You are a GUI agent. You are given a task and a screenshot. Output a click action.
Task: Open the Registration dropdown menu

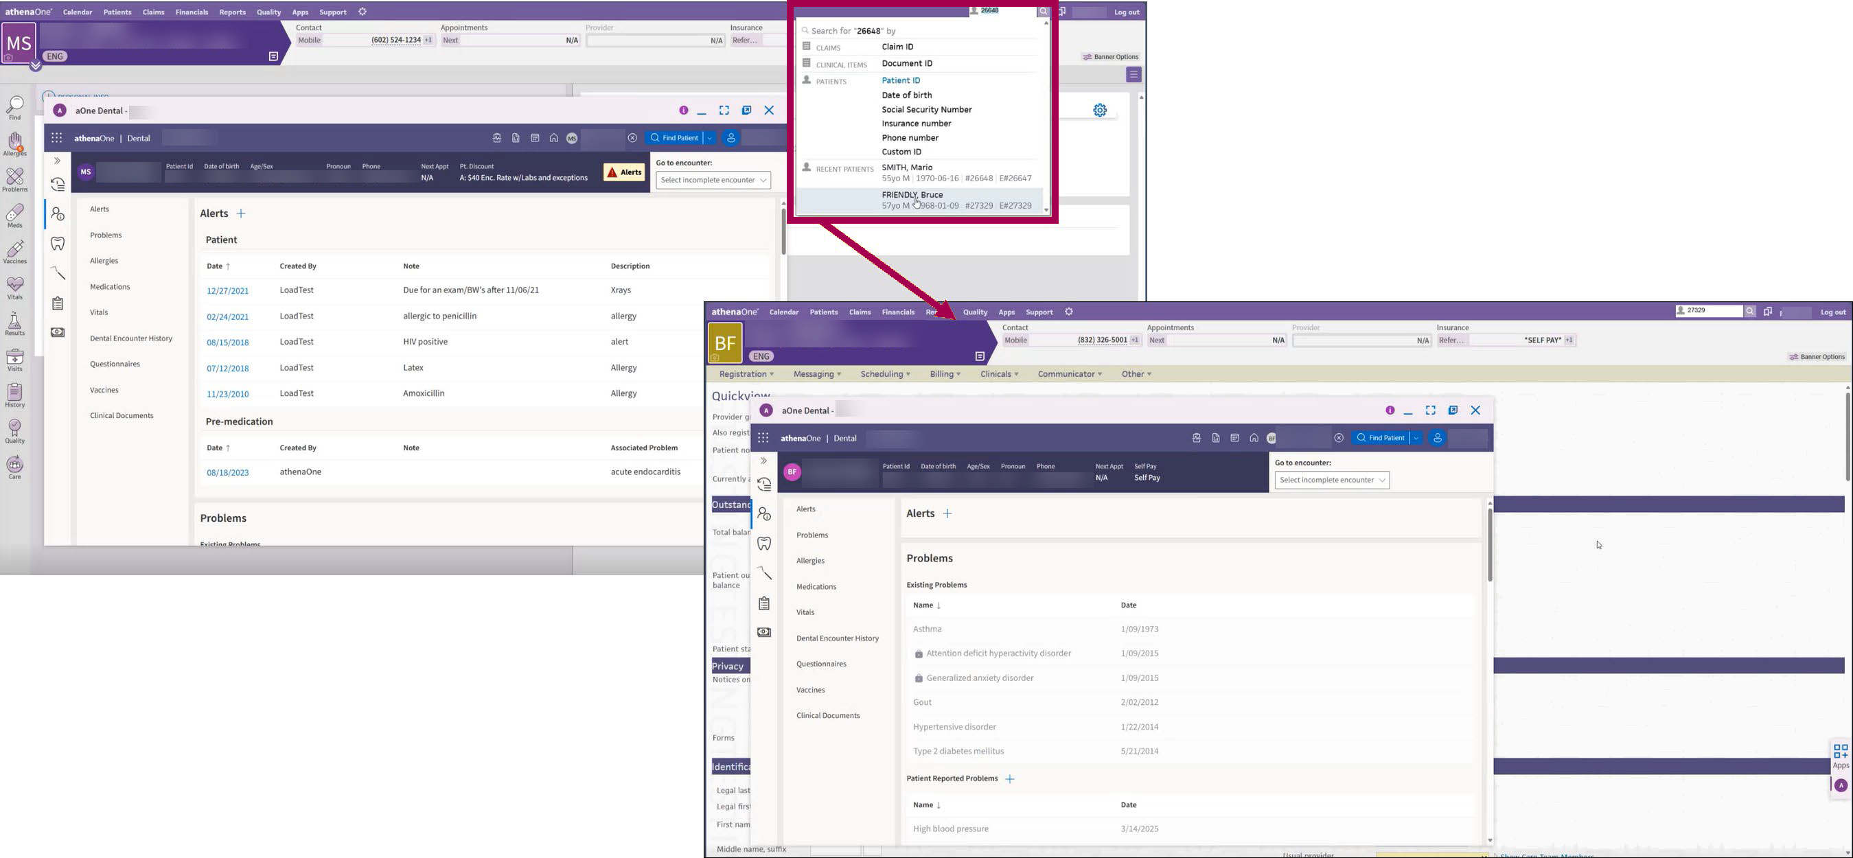pyautogui.click(x=747, y=375)
